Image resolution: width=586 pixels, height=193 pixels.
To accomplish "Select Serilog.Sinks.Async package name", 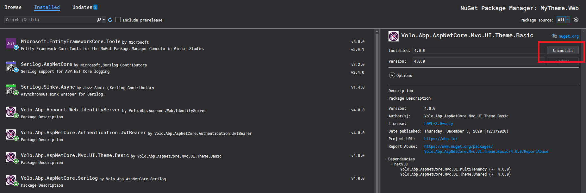I will pyautogui.click(x=48, y=87).
